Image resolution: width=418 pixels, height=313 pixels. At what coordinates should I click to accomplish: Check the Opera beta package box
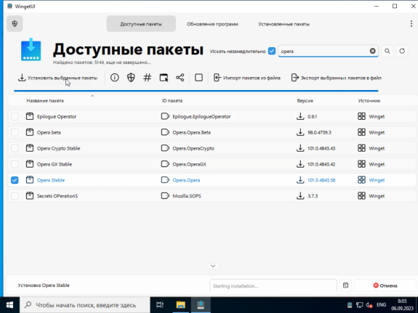15,132
